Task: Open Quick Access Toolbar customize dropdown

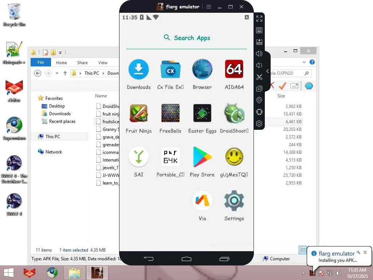Action: pyautogui.click(x=60, y=52)
